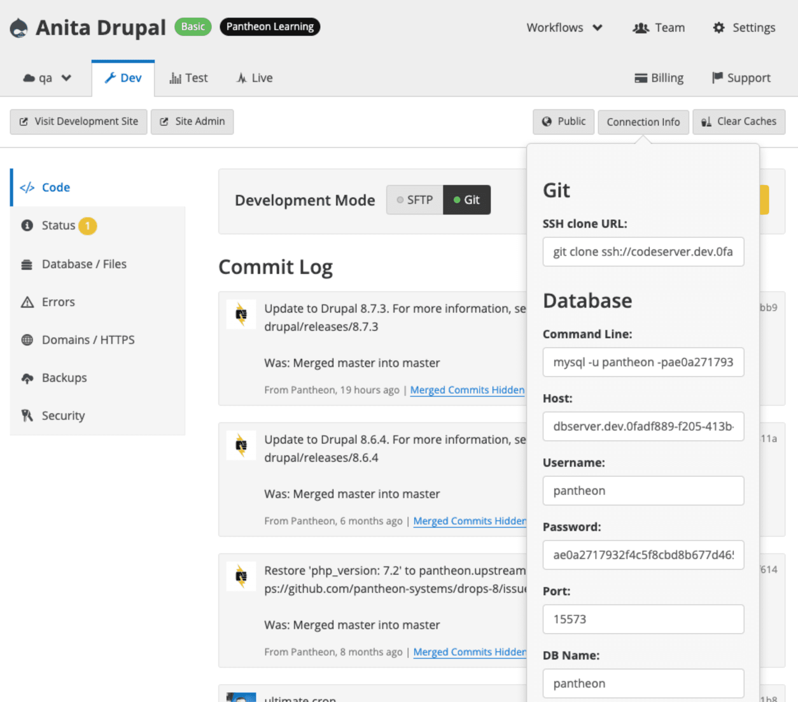Open the Connection Info popover
Screen dimensions: 798x702
coord(643,122)
